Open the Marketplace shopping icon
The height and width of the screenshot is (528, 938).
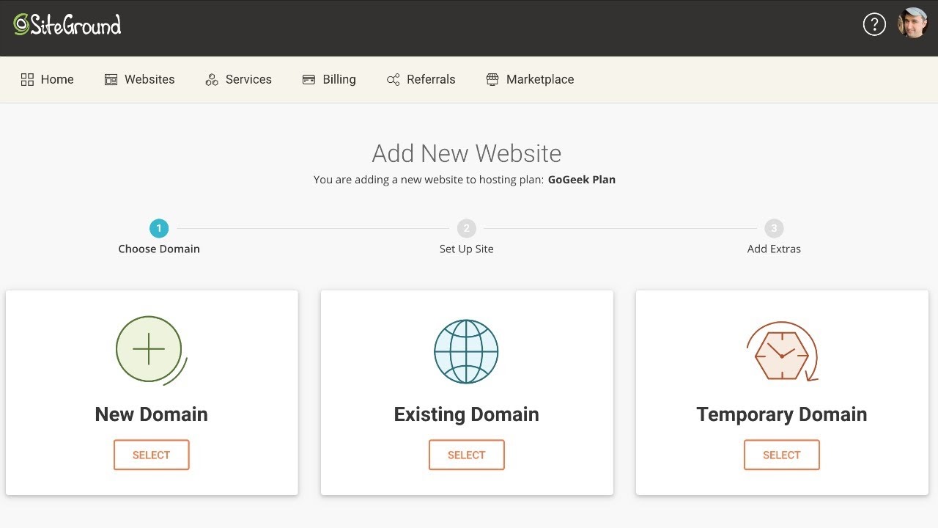pos(492,78)
